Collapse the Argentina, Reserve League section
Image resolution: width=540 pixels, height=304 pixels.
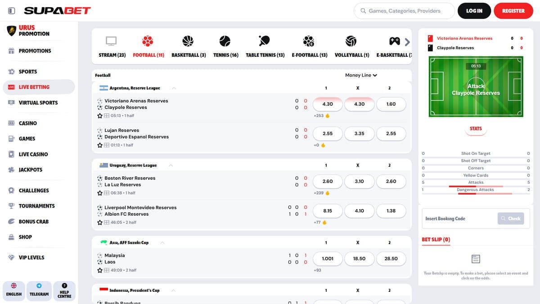174,88
